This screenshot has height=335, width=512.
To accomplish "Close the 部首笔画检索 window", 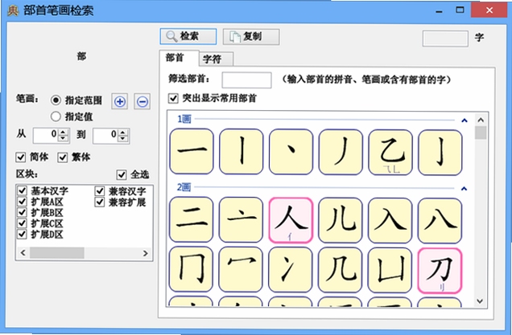I will pyautogui.click(x=489, y=10).
